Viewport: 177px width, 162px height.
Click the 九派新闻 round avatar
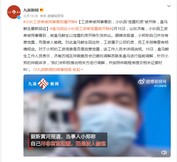pos(14,12)
